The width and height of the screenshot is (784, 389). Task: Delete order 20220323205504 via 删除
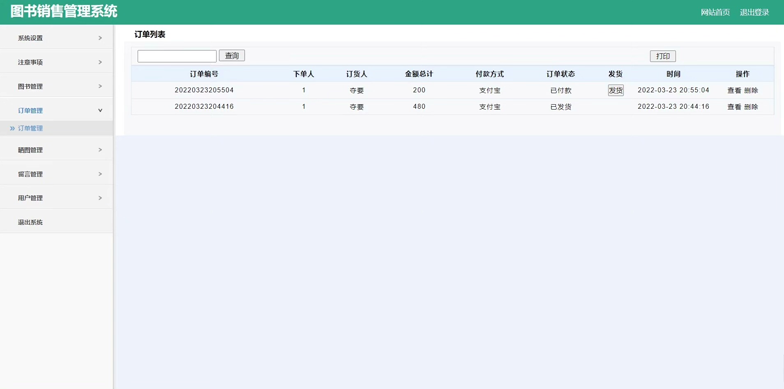tap(751, 90)
